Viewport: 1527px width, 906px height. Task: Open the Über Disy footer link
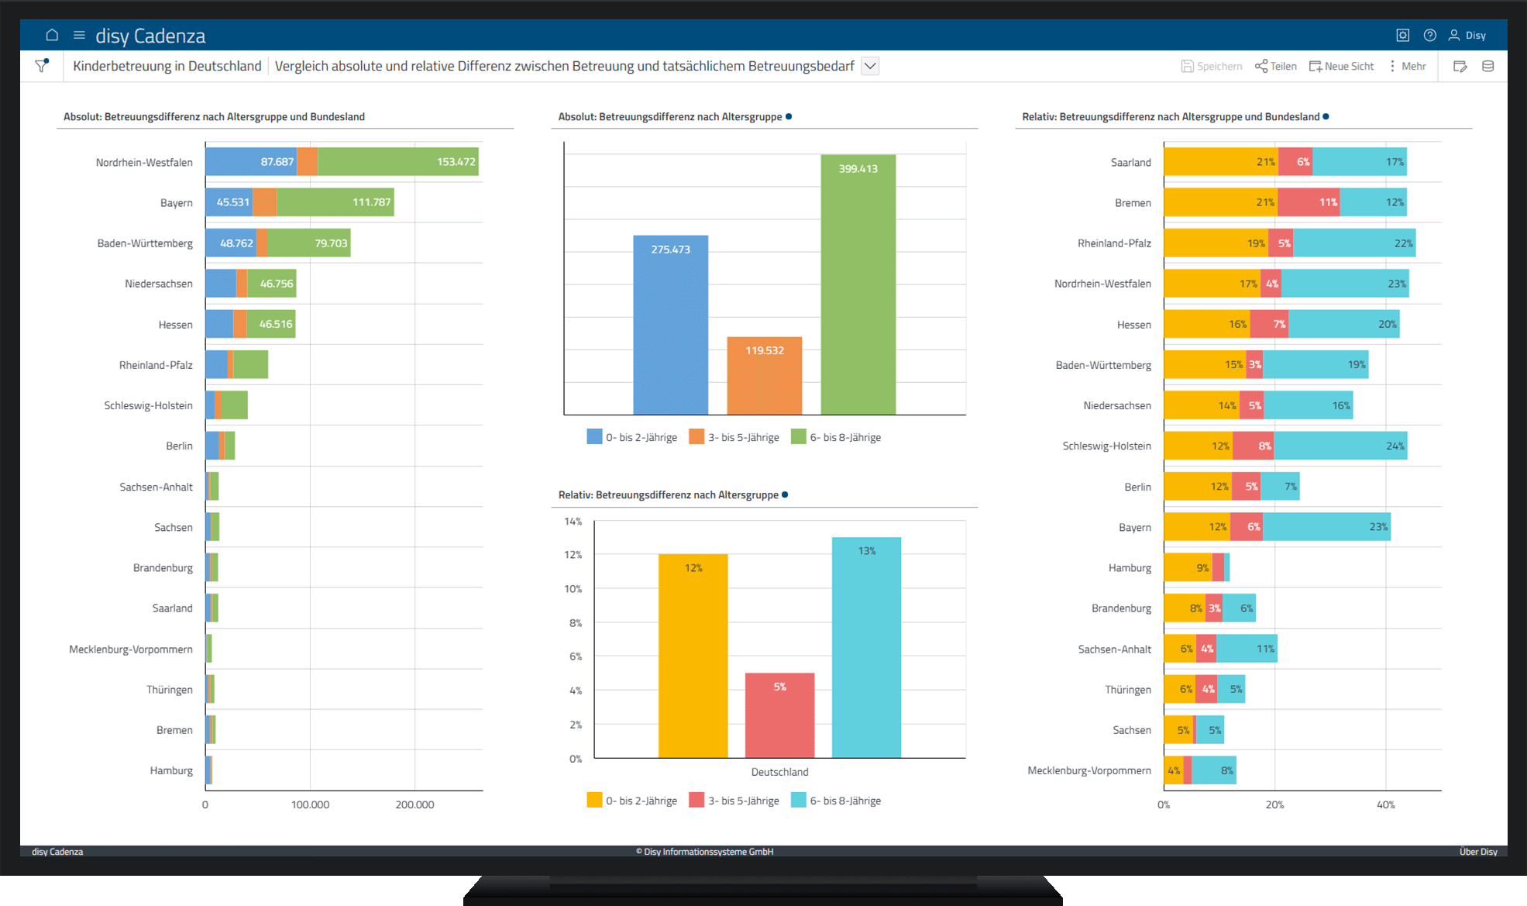[1478, 851]
